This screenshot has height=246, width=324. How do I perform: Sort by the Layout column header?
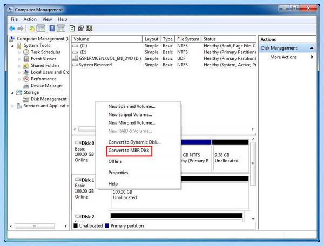(x=151, y=39)
